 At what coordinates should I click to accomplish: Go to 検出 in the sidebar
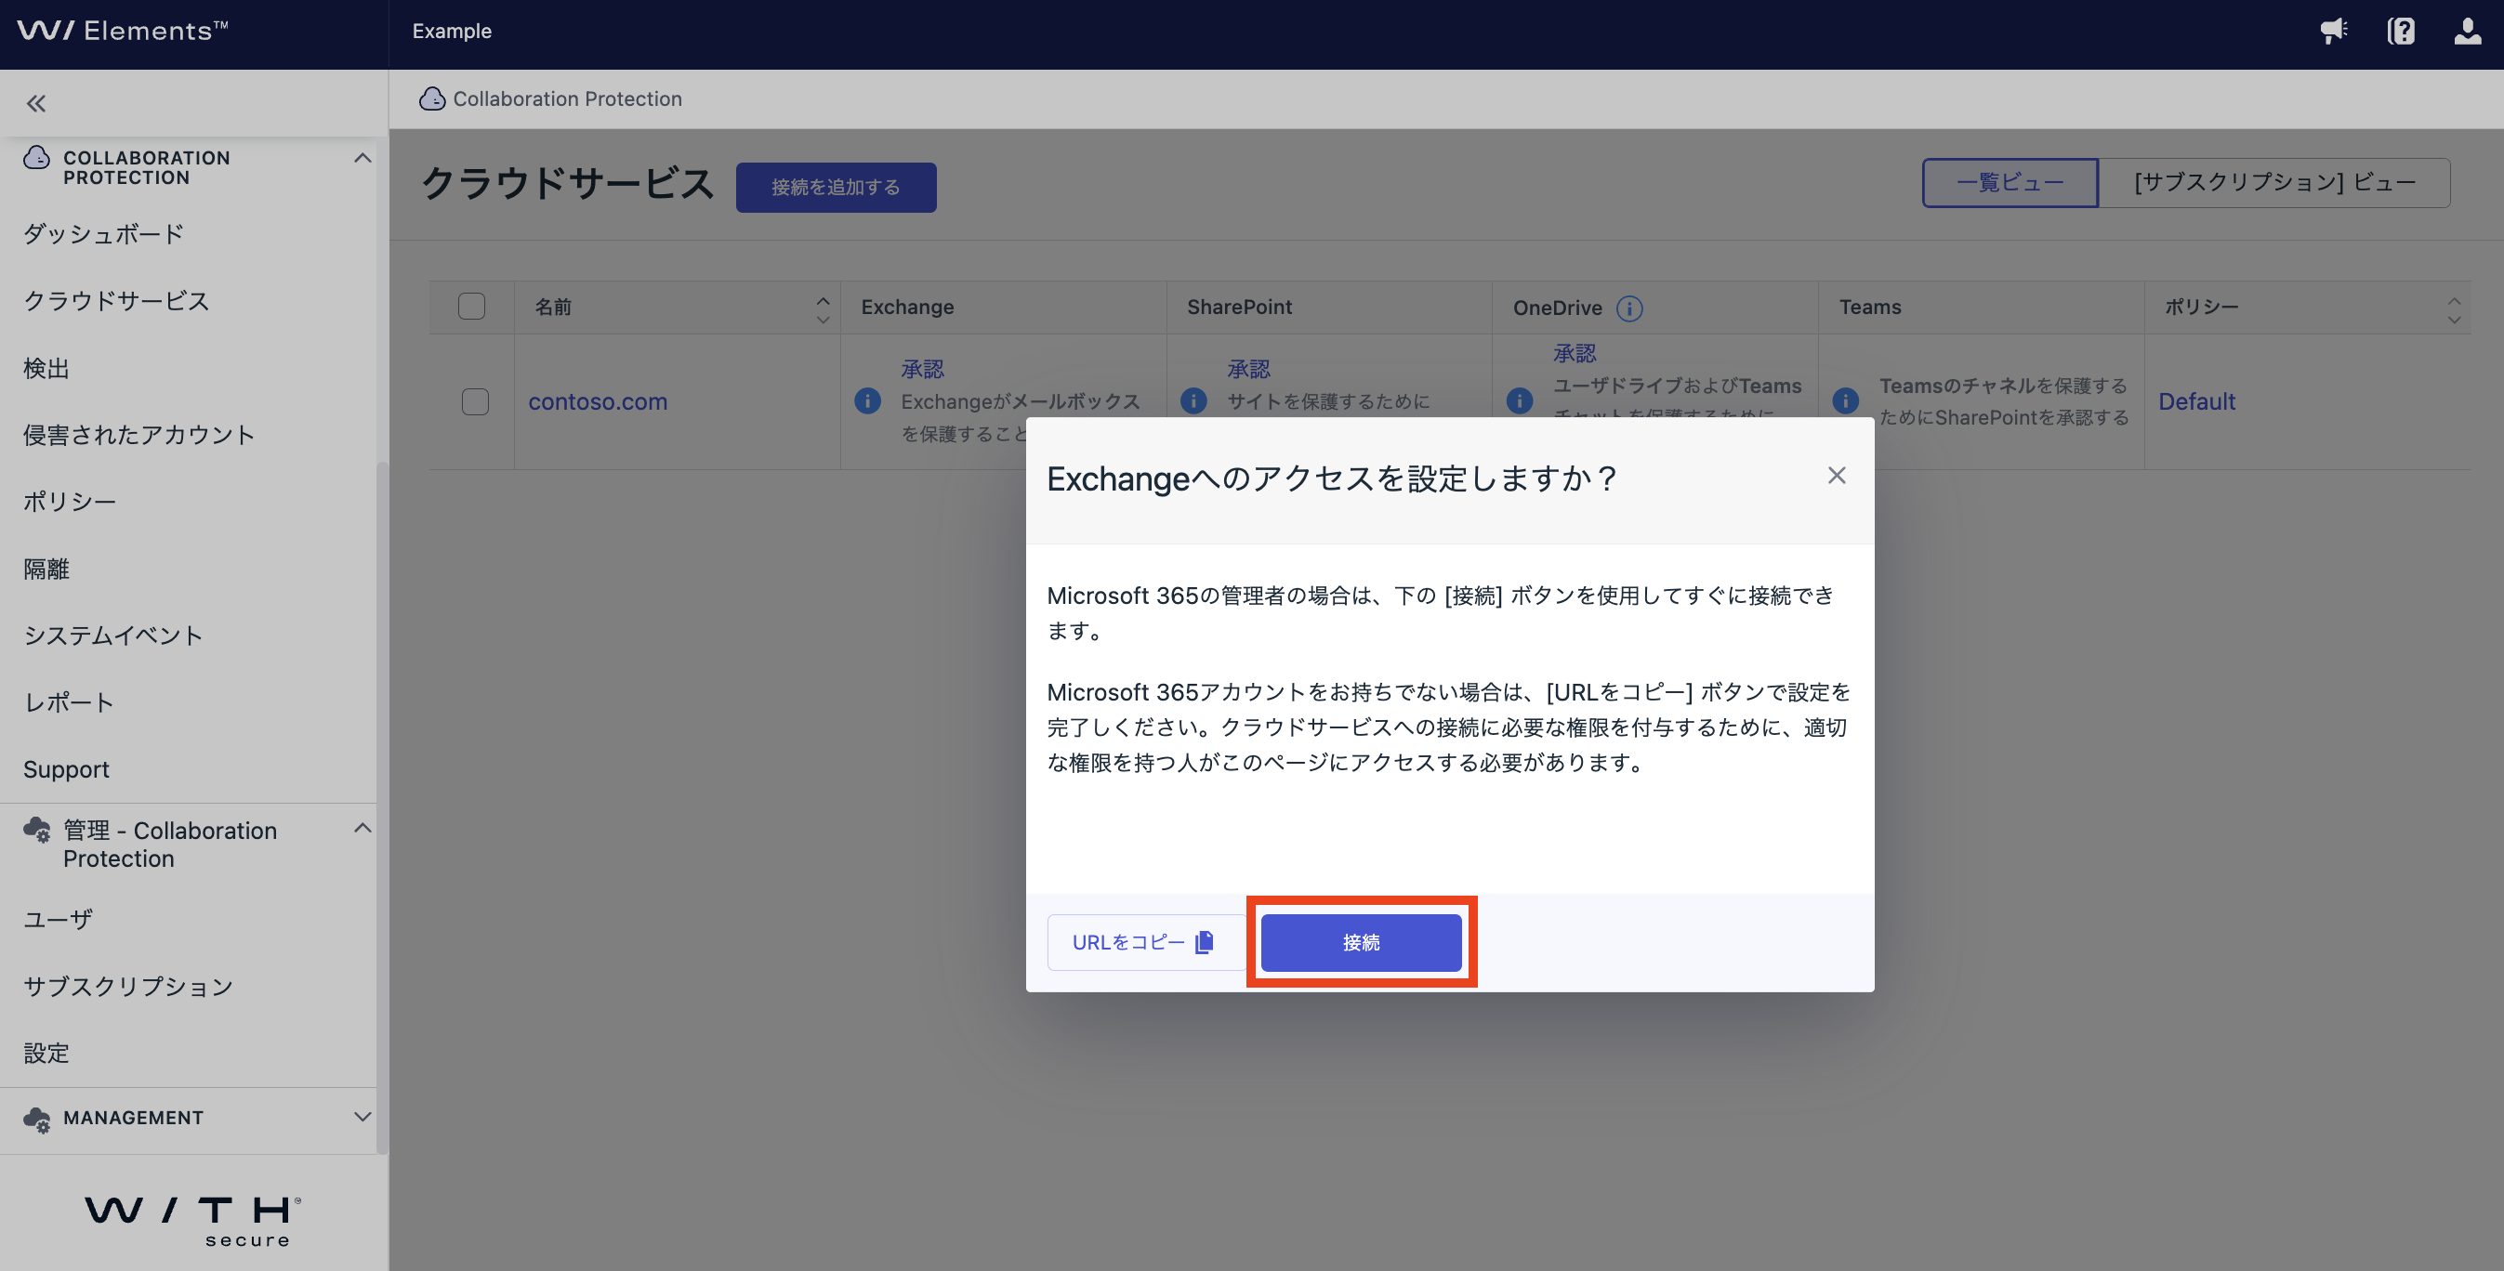46,368
